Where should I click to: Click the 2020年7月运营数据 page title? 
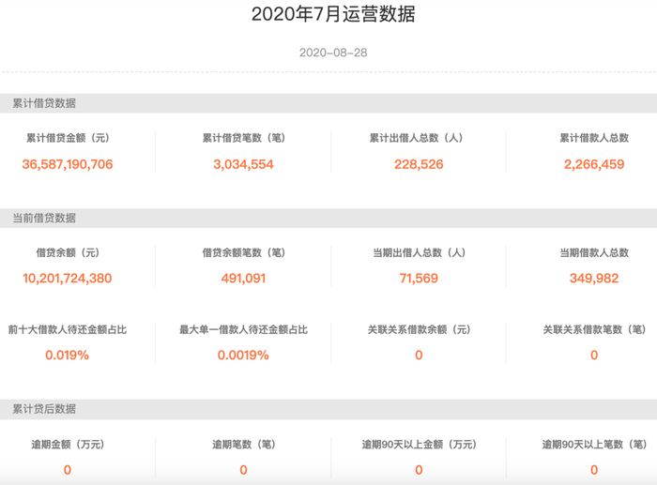[x=333, y=15]
